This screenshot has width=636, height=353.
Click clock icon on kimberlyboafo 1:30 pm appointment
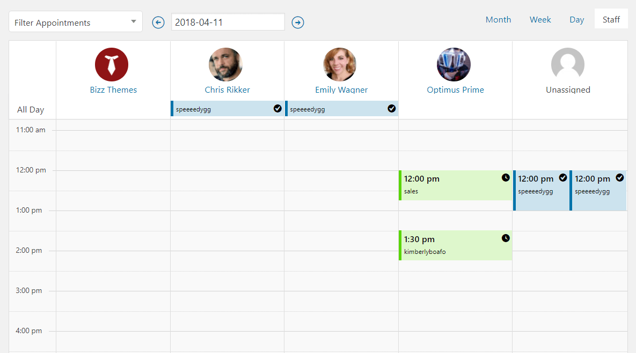click(x=506, y=238)
